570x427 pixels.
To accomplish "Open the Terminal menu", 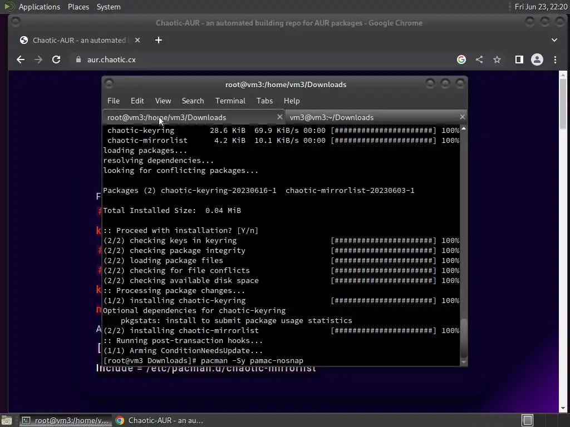I will pyautogui.click(x=230, y=101).
